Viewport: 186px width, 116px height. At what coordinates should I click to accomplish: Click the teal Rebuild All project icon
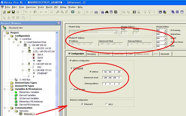pos(73,12)
